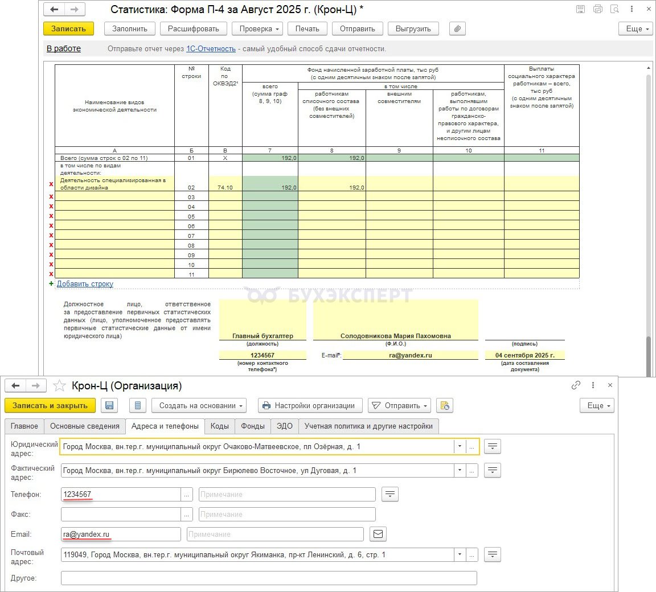
Task: Open the Фонды tab
Action: [x=253, y=426]
